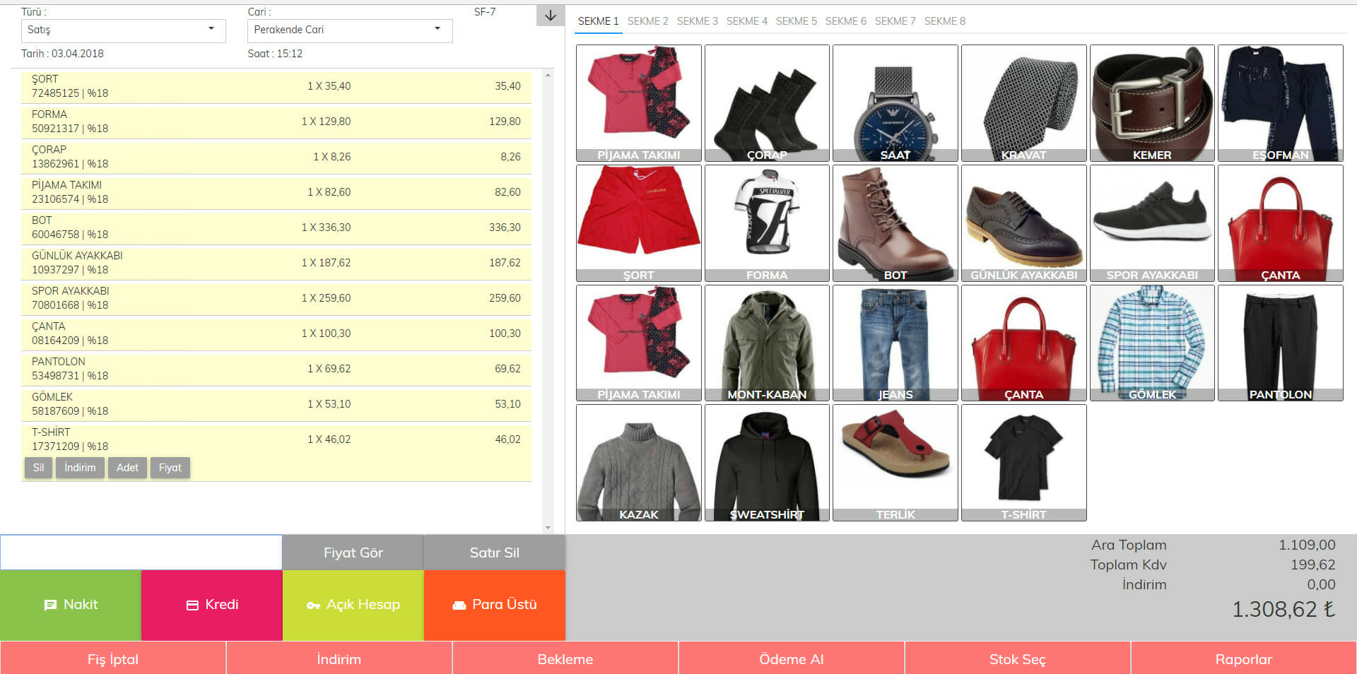Focus the barcode input field beside Fiyat Gör
Screen dimensions: 1357x674
pyautogui.click(x=141, y=552)
